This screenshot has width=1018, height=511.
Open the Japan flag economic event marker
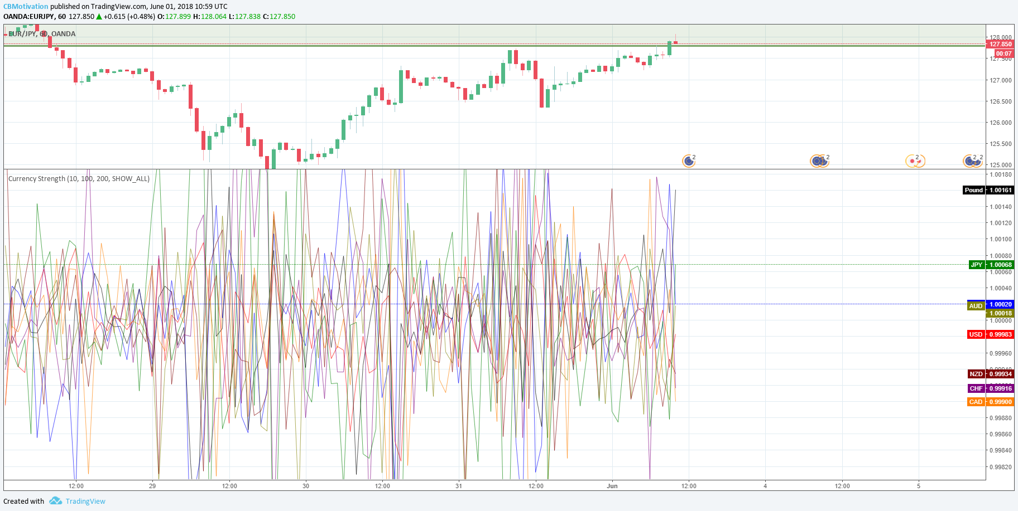(915, 161)
